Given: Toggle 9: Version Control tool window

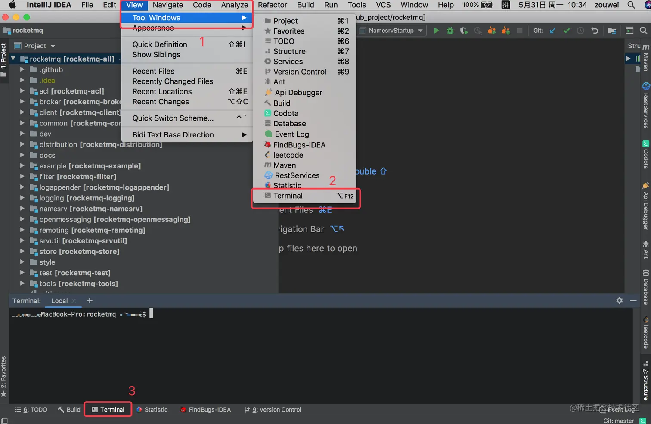Looking at the screenshot, I should coord(273,410).
